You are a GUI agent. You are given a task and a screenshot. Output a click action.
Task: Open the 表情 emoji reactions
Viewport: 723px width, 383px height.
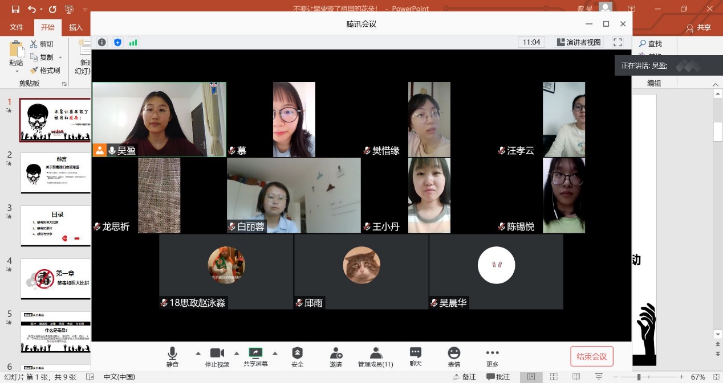point(454,356)
